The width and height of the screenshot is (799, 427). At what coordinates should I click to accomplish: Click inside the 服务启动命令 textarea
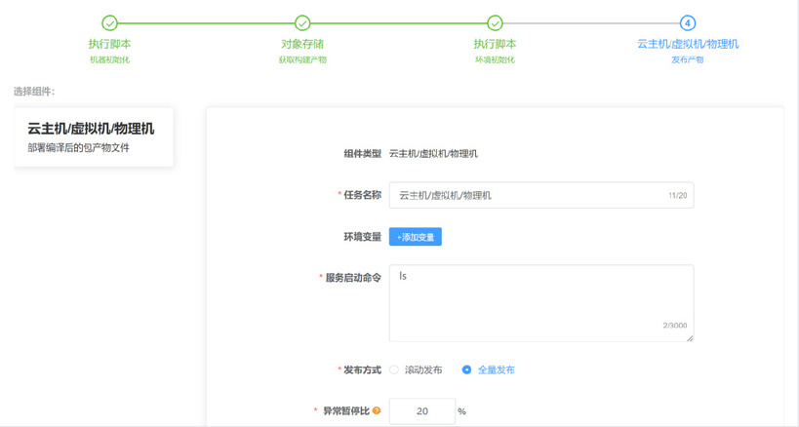coord(541,303)
